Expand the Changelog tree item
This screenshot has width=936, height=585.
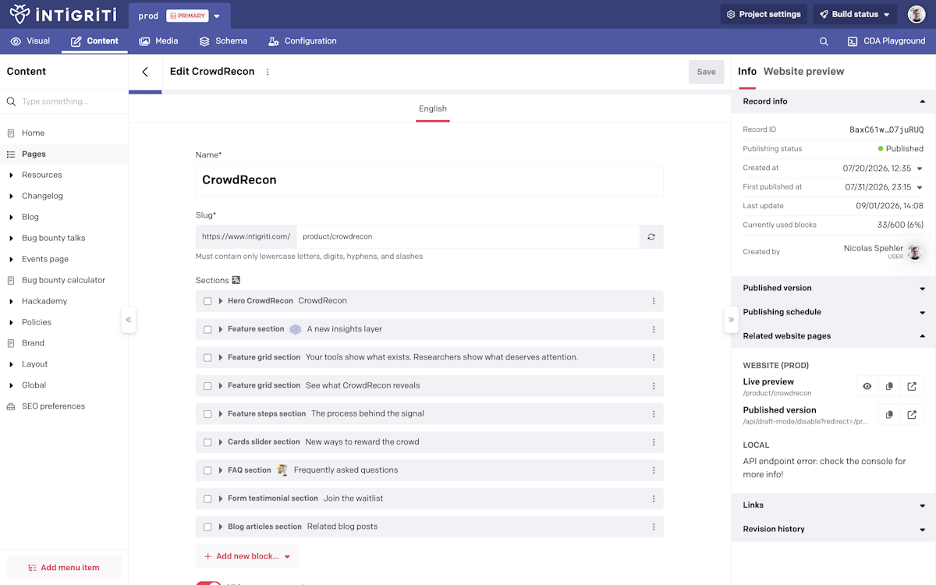point(11,197)
